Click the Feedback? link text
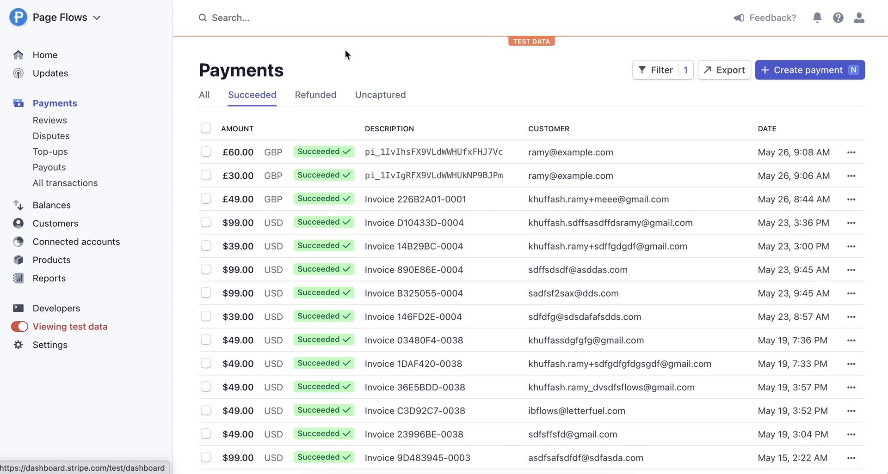 coord(773,18)
